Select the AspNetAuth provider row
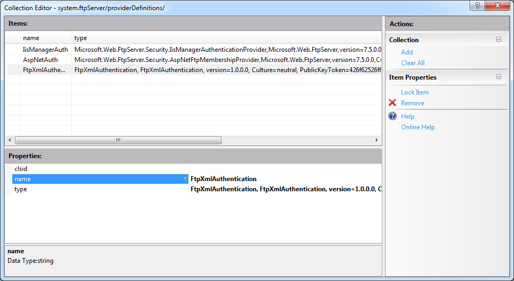 41,60
